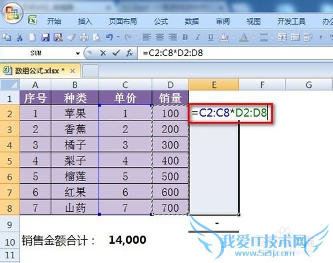This screenshot has height=263, width=333.
Task: Select column A header
Action: click(x=35, y=85)
